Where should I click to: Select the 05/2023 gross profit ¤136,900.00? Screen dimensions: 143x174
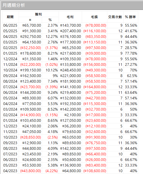click(x=70, y=165)
